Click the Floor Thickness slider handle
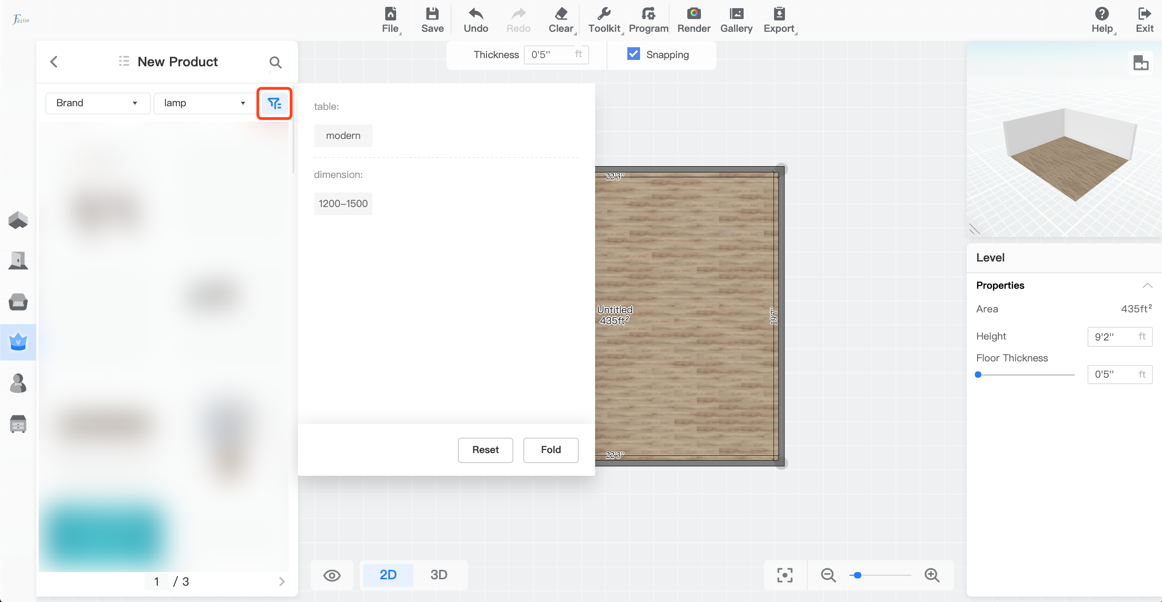1162x602 pixels. [x=978, y=375]
